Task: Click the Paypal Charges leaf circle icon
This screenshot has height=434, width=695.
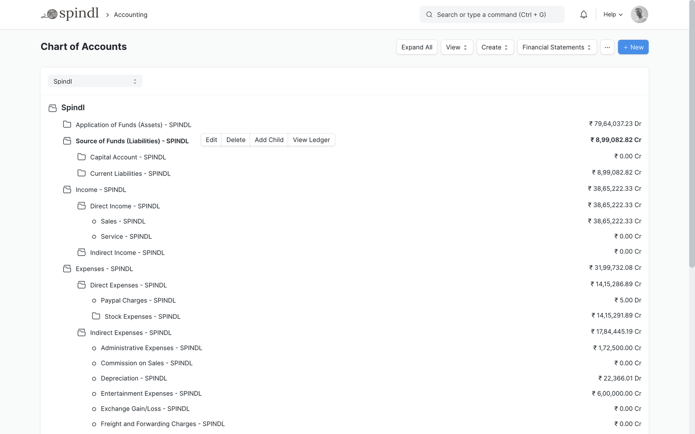Action: (94, 301)
